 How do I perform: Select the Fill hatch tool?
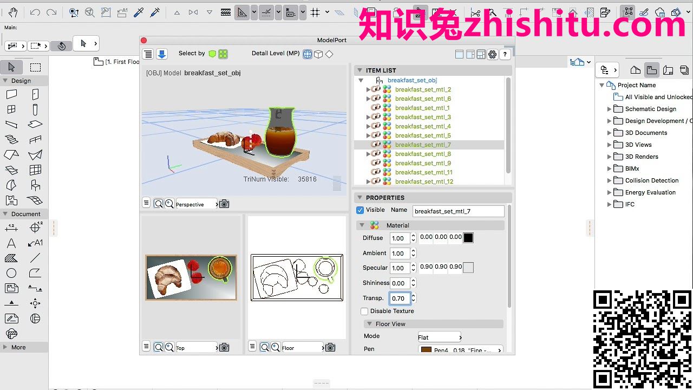coord(11,258)
